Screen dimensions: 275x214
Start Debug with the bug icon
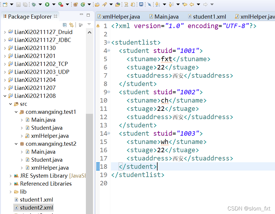[x=34, y=4]
